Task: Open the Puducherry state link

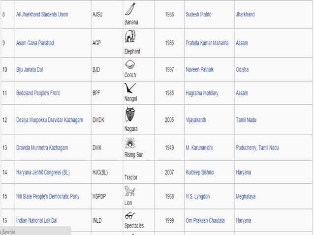Action: click(246, 148)
